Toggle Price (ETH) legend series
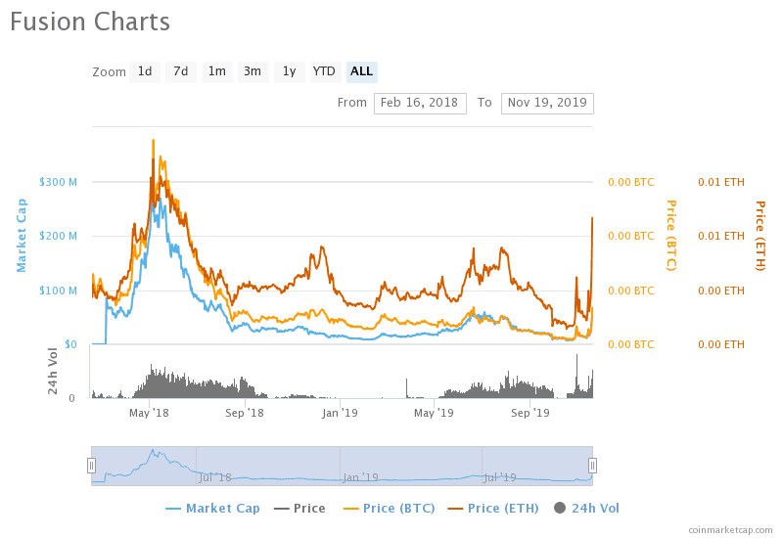The height and width of the screenshot is (538, 783). (x=493, y=509)
